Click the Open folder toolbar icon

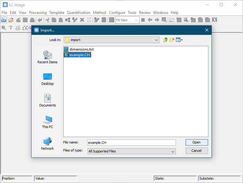tap(11, 20)
